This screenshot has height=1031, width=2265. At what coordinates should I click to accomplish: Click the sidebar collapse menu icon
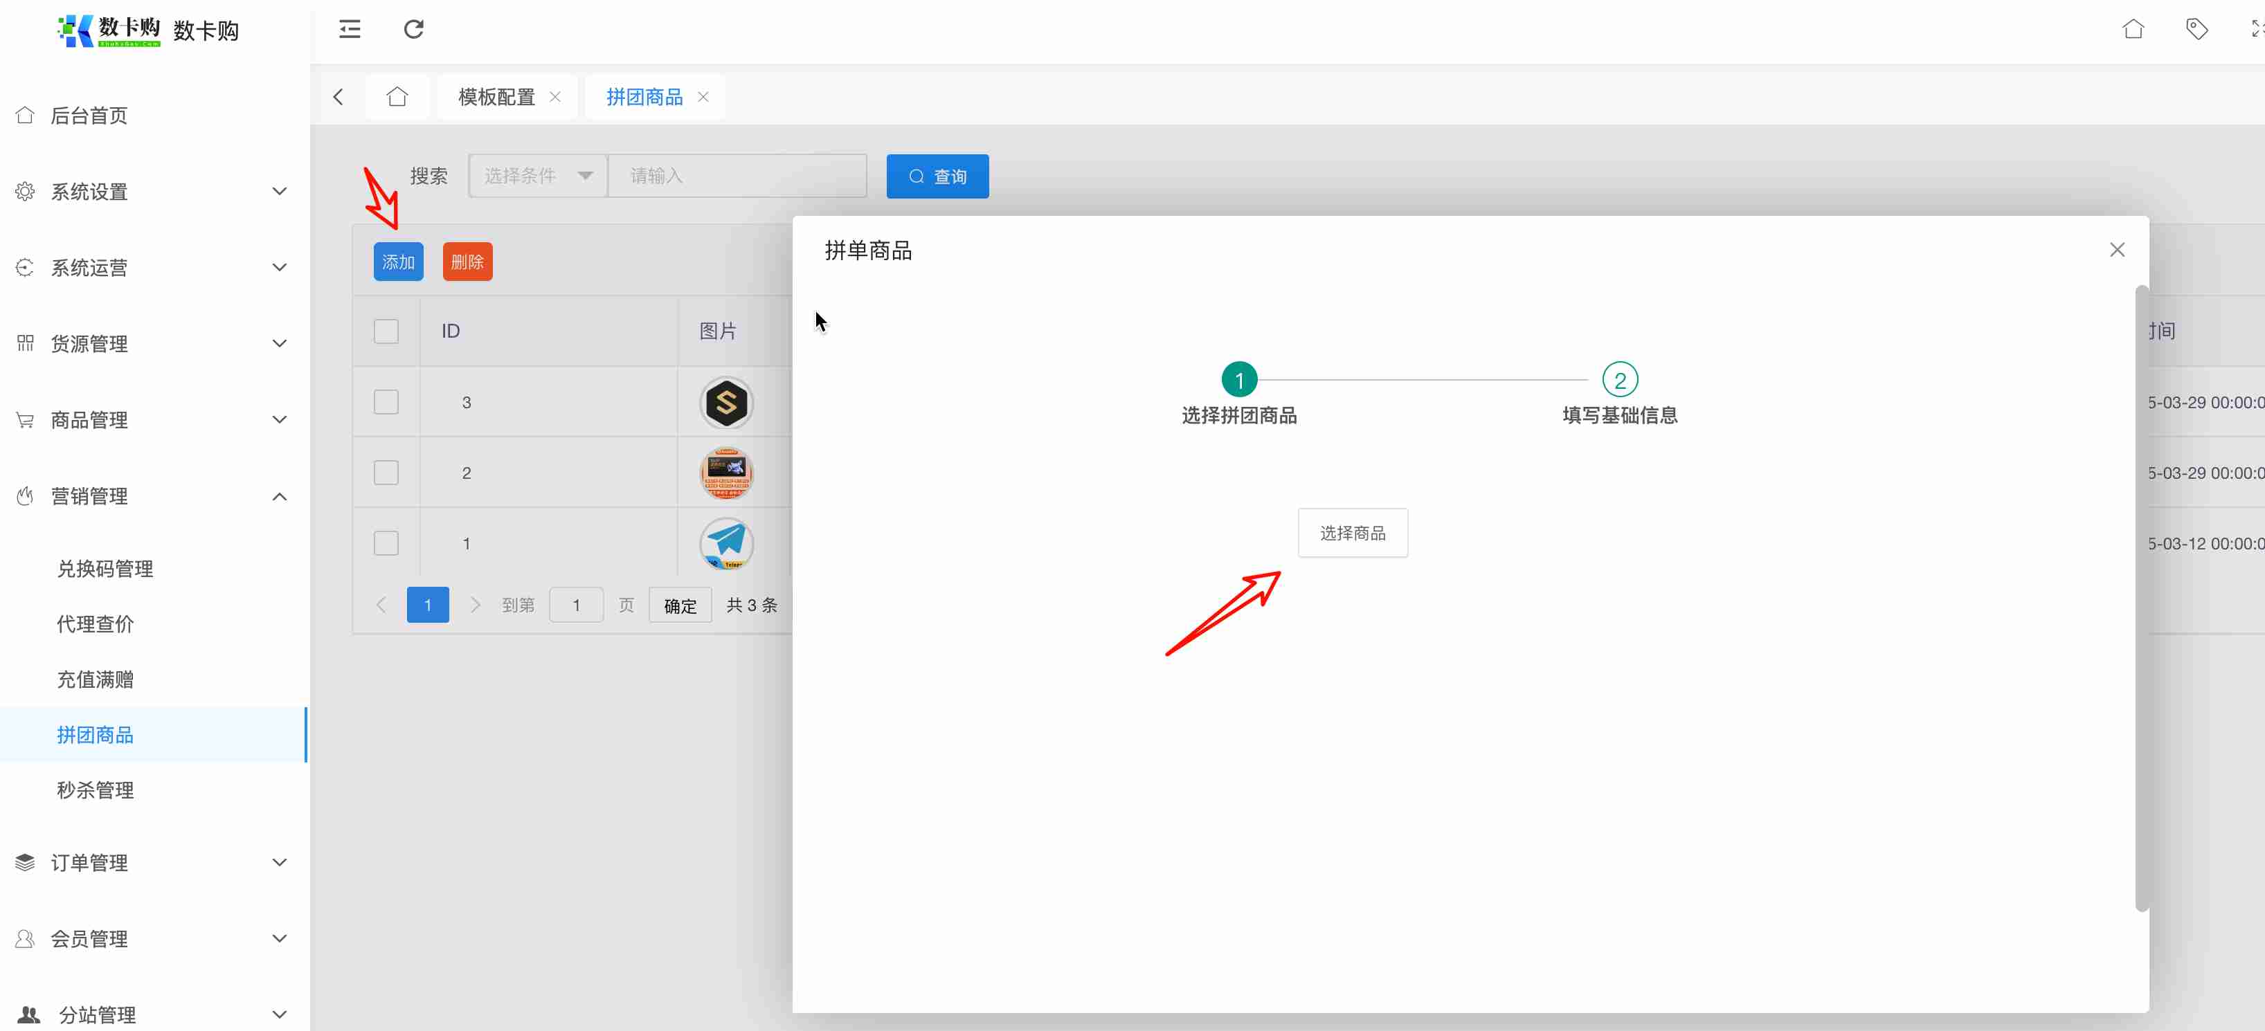(x=350, y=30)
